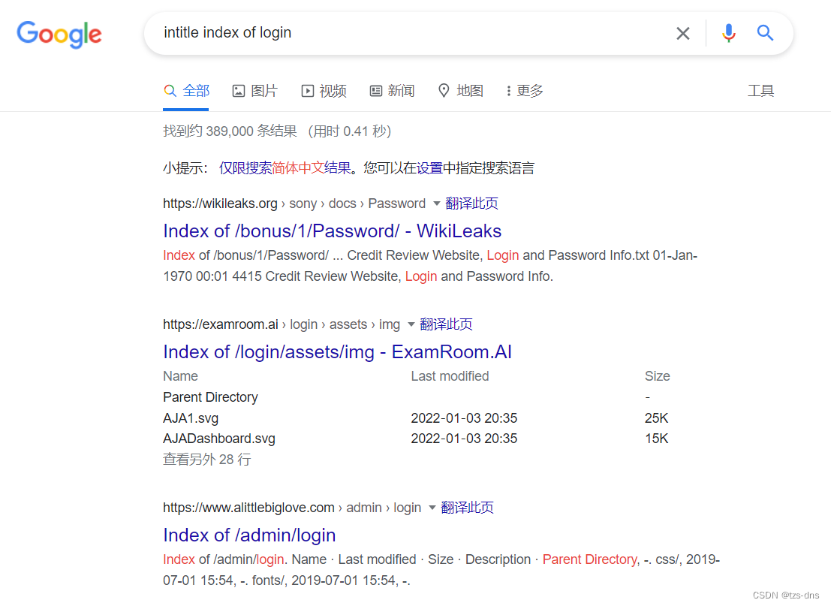The width and height of the screenshot is (831, 606).
Task: Click 仅限搜索简体中文结果 link
Action: tap(285, 168)
